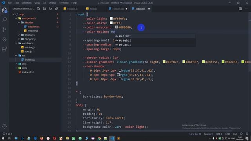Open Firefox from the taskbar
The image size is (251, 141).
42,138
